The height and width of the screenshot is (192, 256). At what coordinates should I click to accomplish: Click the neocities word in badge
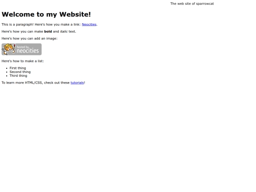click(x=28, y=51)
